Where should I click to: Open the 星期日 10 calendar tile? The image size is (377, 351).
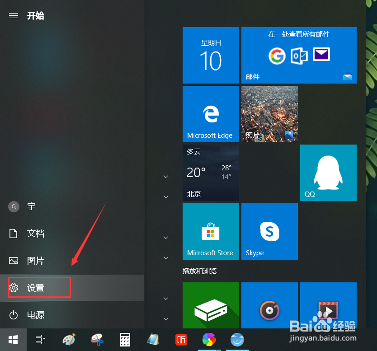pos(211,55)
